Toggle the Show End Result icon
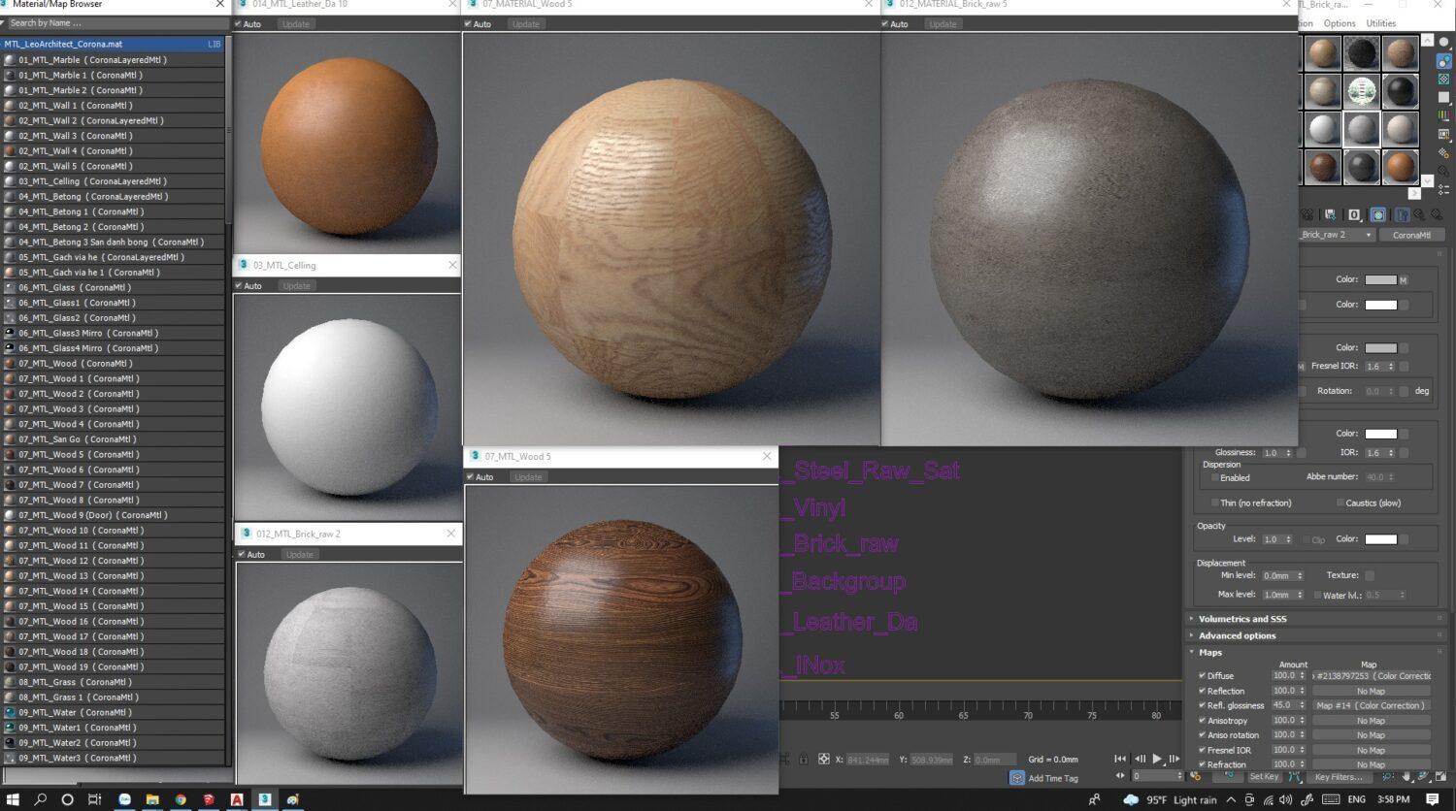Viewport: 1456px width, 811px height. coord(1403,214)
